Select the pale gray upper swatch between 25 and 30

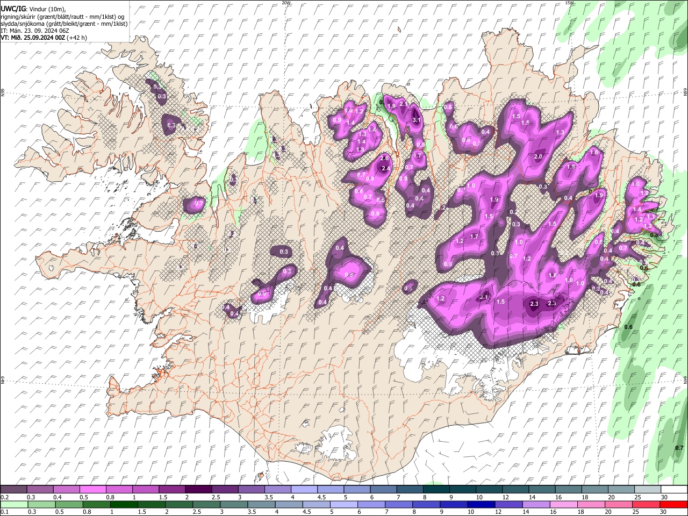(647, 490)
